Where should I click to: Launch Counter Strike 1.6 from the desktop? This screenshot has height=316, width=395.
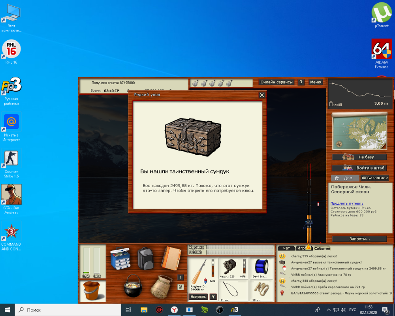click(x=11, y=156)
